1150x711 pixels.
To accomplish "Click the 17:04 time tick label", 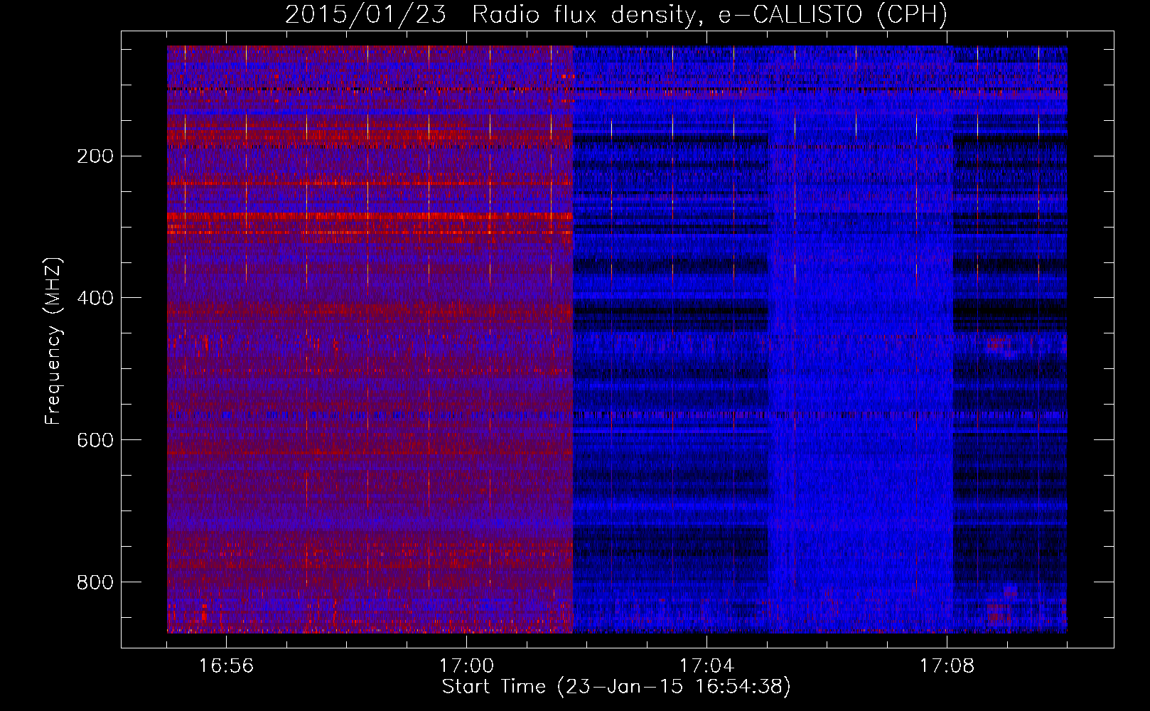I will point(706,666).
